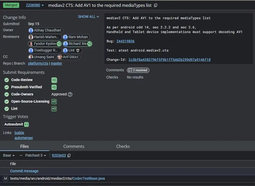Open the platform/cts repo link
255x186 pixels.
38,63
